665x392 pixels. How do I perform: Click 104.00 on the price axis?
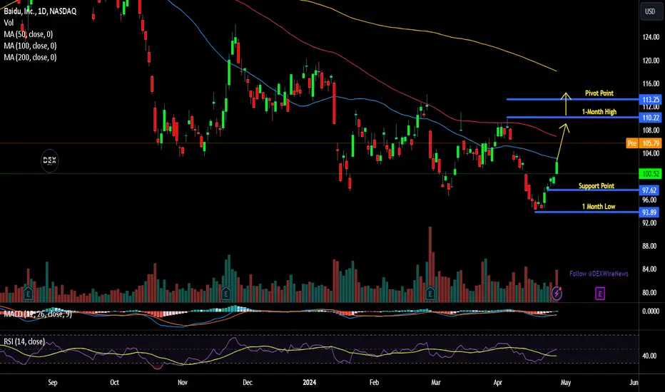[651, 153]
